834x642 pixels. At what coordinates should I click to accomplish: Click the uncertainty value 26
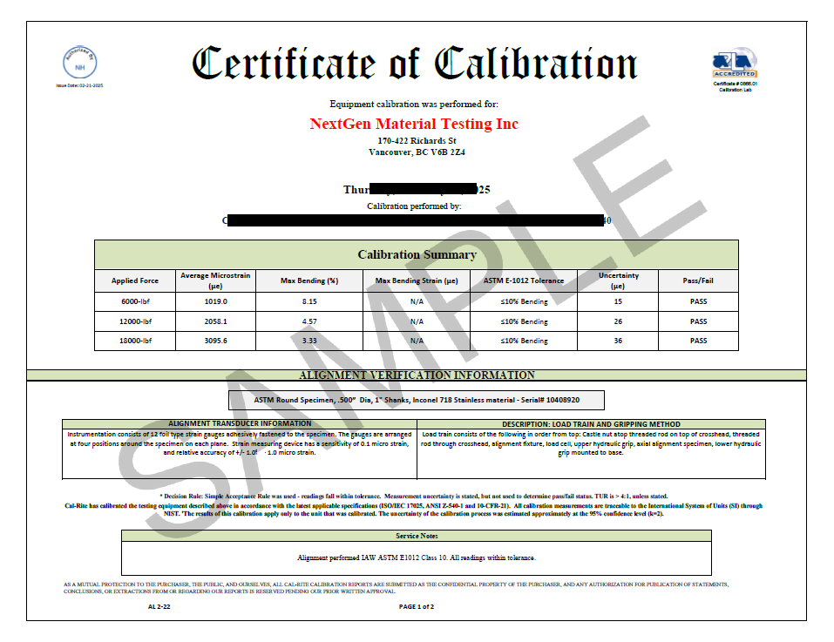click(618, 321)
